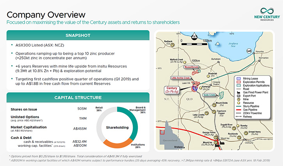This screenshot has height=166, width=283.
Task: Click the working cap. facilities value A$100M
Action: tap(80, 145)
